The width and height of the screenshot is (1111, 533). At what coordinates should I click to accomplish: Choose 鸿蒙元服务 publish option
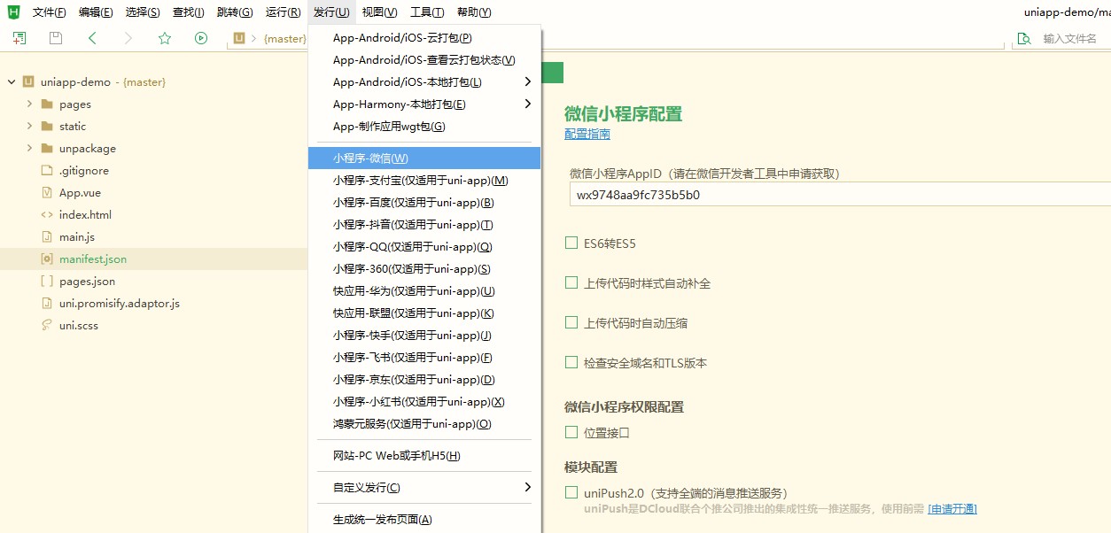click(424, 424)
